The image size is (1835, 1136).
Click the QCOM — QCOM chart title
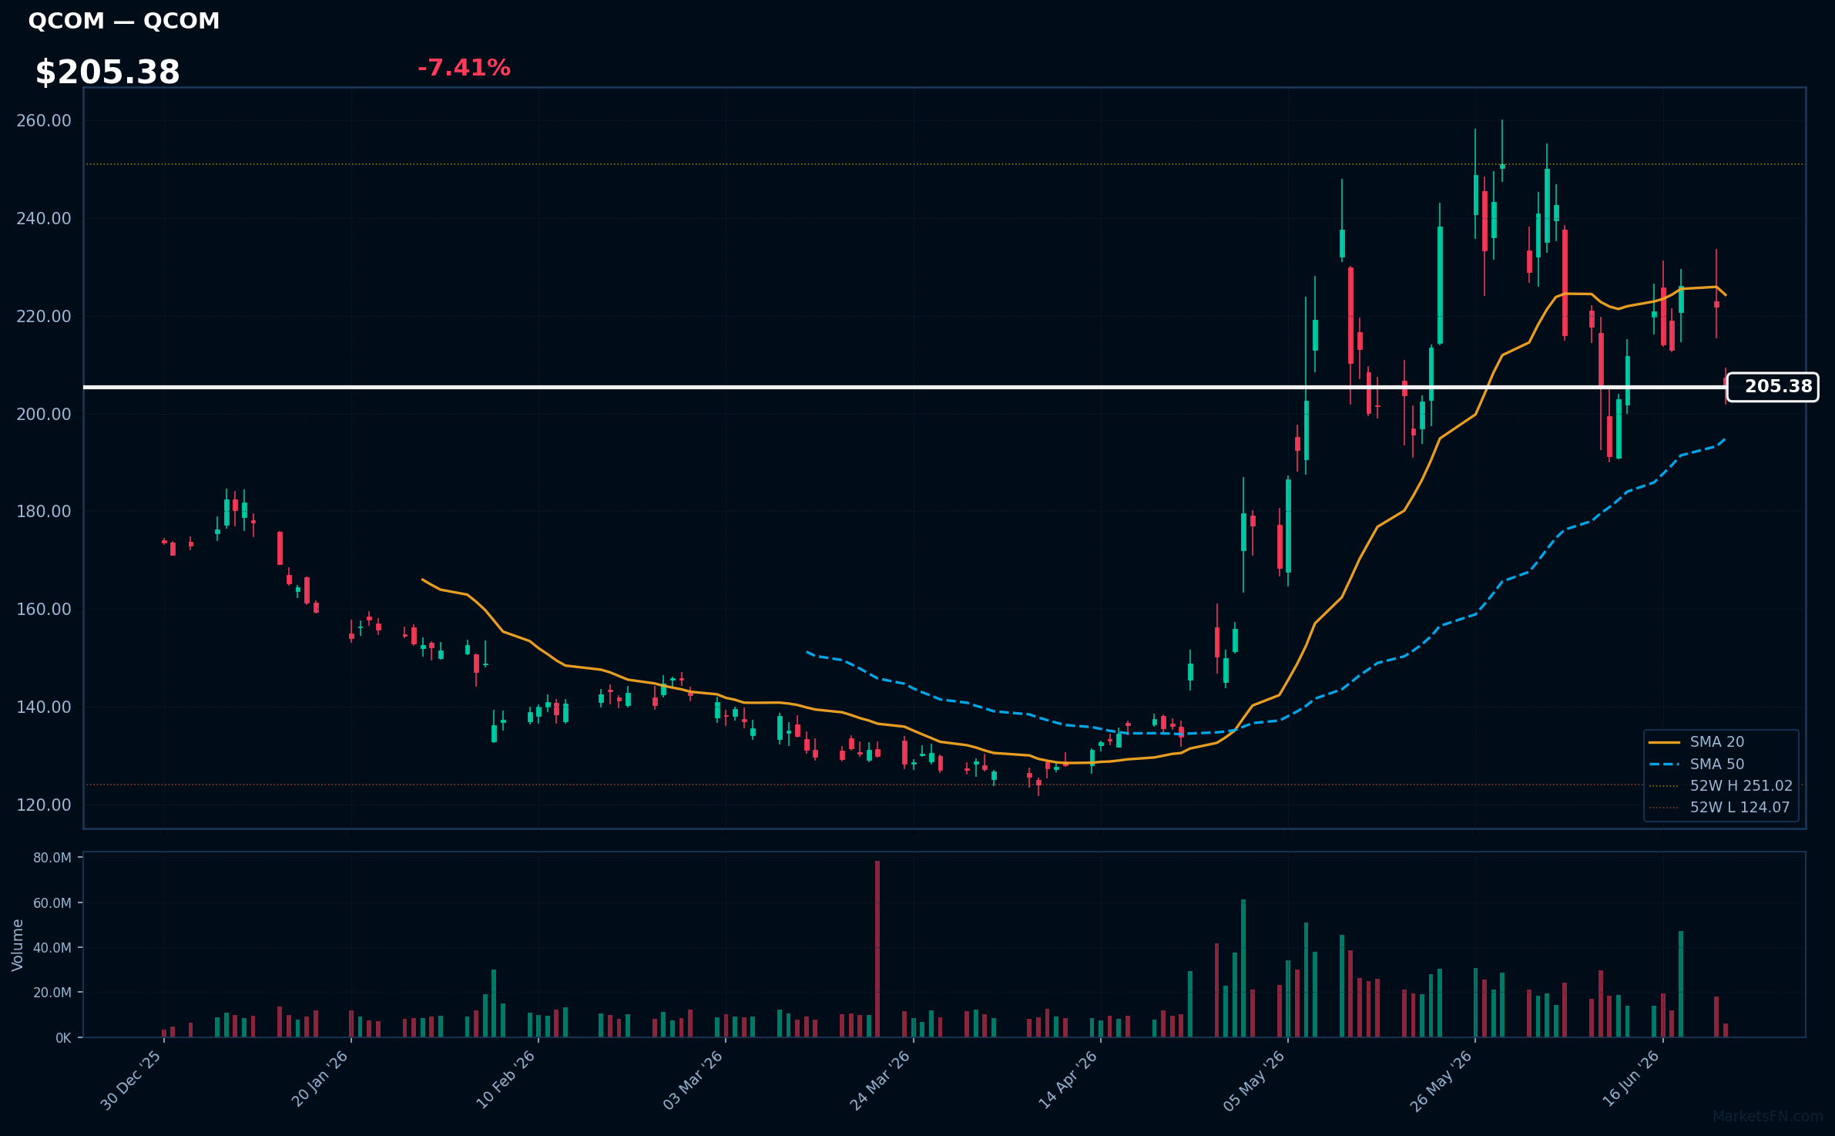pos(124,21)
